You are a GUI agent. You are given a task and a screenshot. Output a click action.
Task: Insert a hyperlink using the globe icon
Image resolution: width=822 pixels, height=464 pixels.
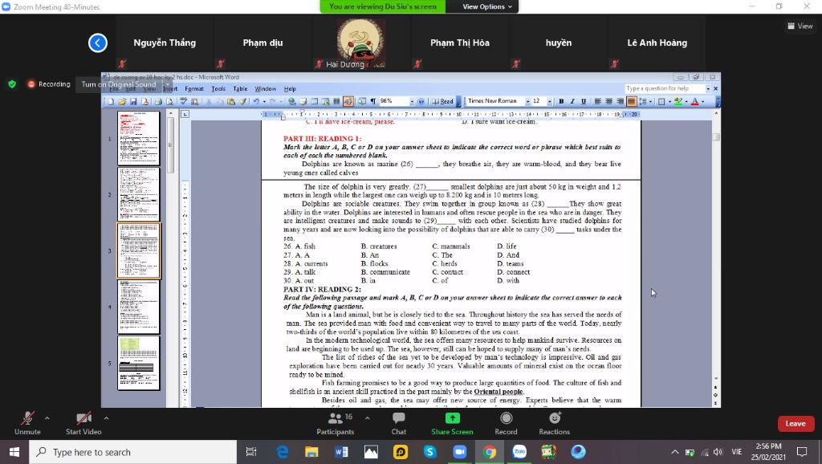point(292,101)
